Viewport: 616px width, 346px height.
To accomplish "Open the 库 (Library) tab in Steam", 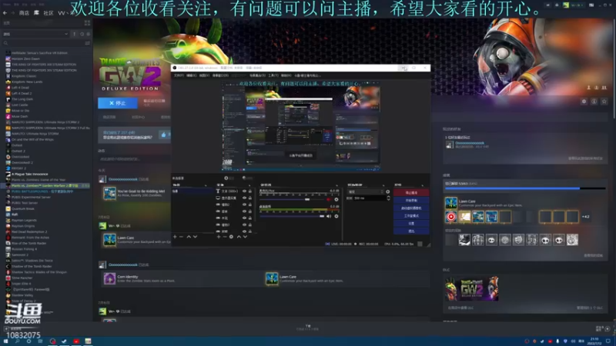I will [x=36, y=13].
